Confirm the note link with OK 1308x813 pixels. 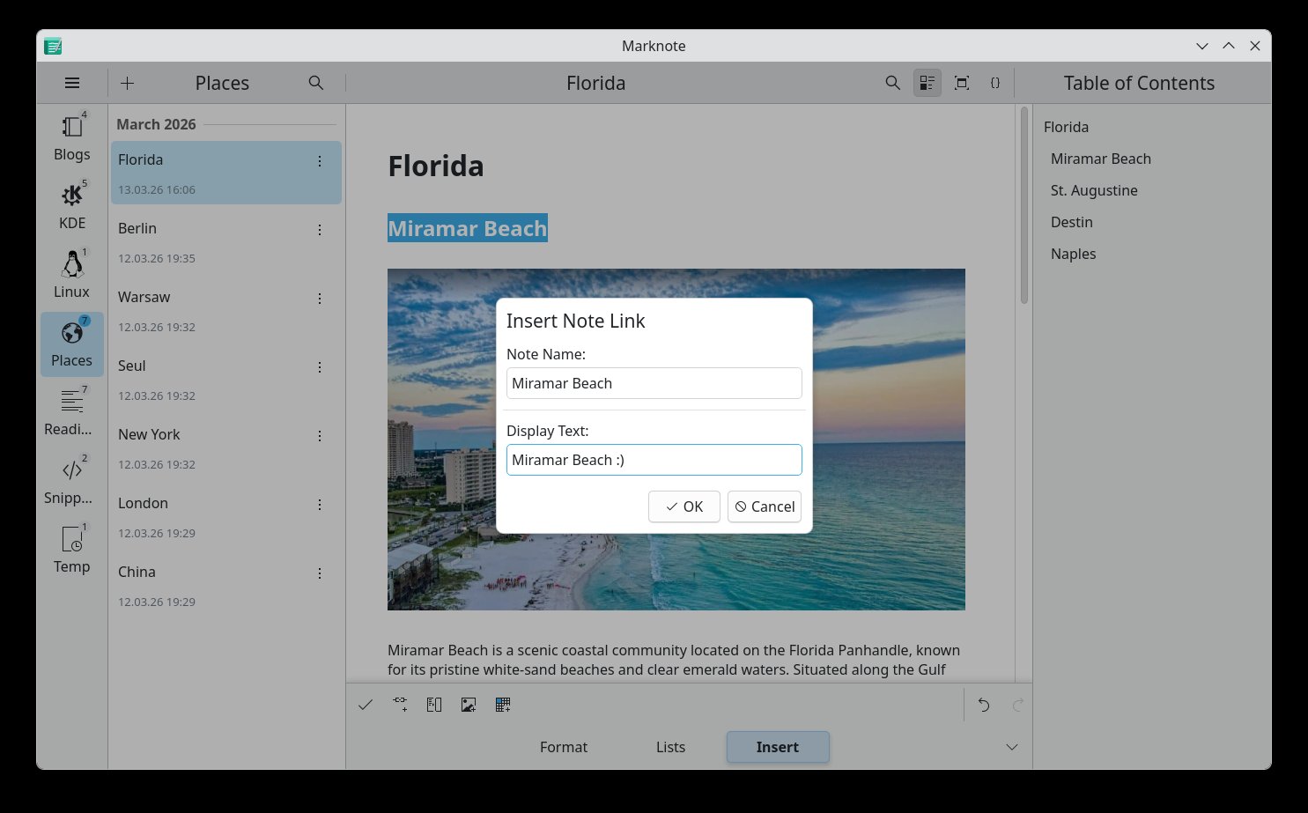[x=684, y=506]
